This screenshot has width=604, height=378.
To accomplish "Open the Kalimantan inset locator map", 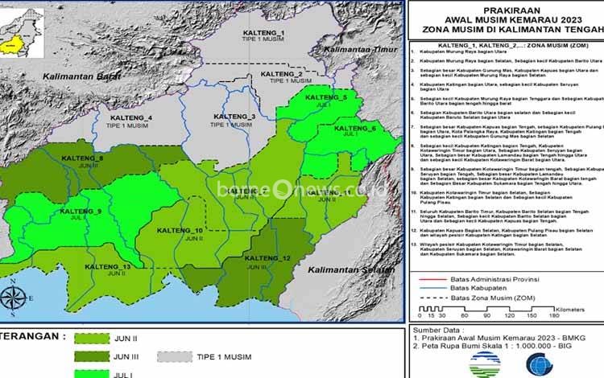I will pyautogui.click(x=21, y=34).
